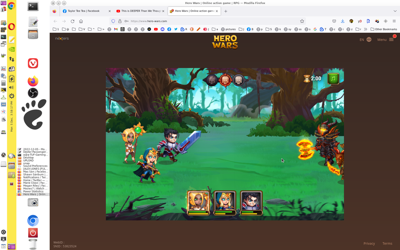
Task: Launch Vivaldi browser from desktop
Action: (x=33, y=63)
